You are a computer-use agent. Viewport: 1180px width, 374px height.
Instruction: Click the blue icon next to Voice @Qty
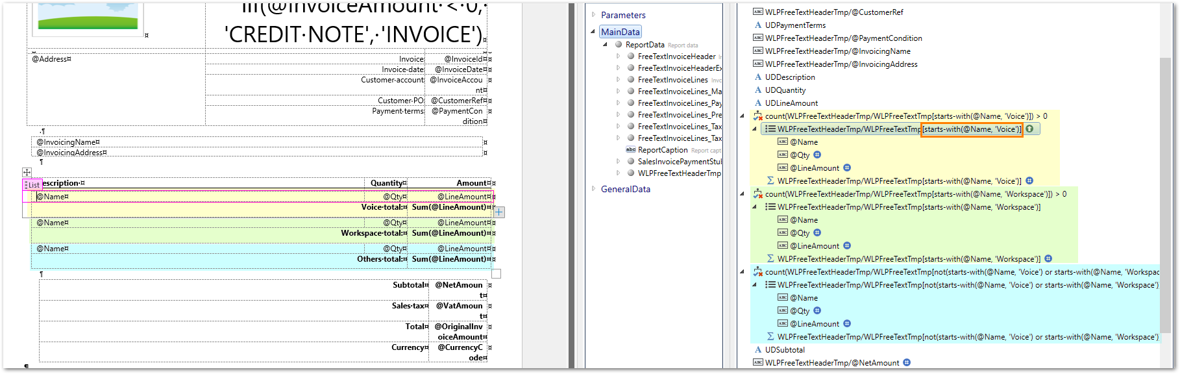tap(817, 155)
